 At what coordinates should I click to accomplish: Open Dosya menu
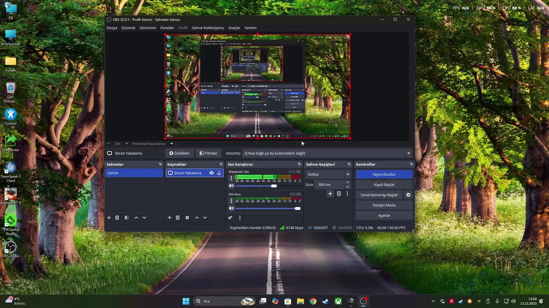(x=112, y=28)
